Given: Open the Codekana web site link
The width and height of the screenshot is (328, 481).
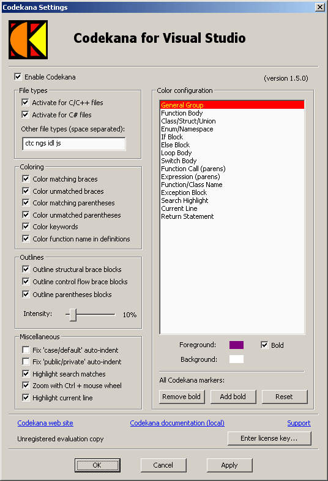Looking at the screenshot, I should click(45, 423).
